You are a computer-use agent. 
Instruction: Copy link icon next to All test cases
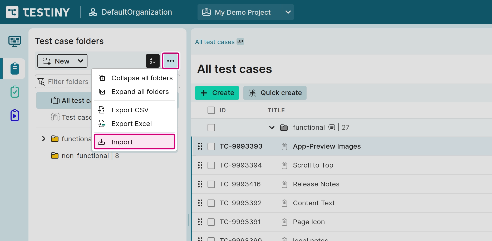pos(240,41)
